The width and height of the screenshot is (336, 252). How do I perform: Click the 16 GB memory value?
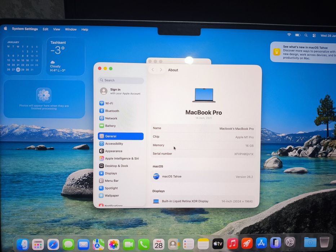249,146
